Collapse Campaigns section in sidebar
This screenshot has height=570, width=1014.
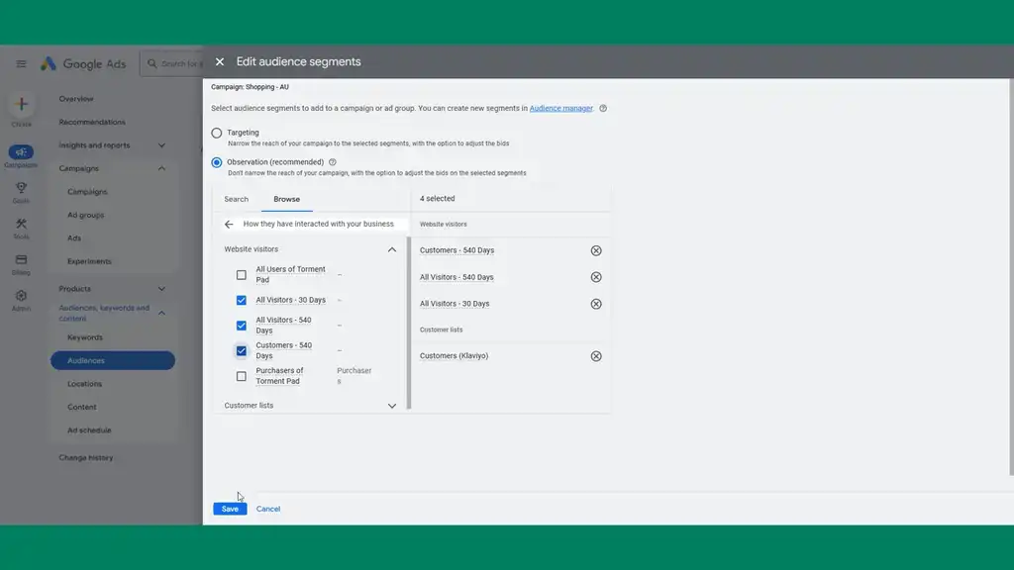[x=161, y=169]
